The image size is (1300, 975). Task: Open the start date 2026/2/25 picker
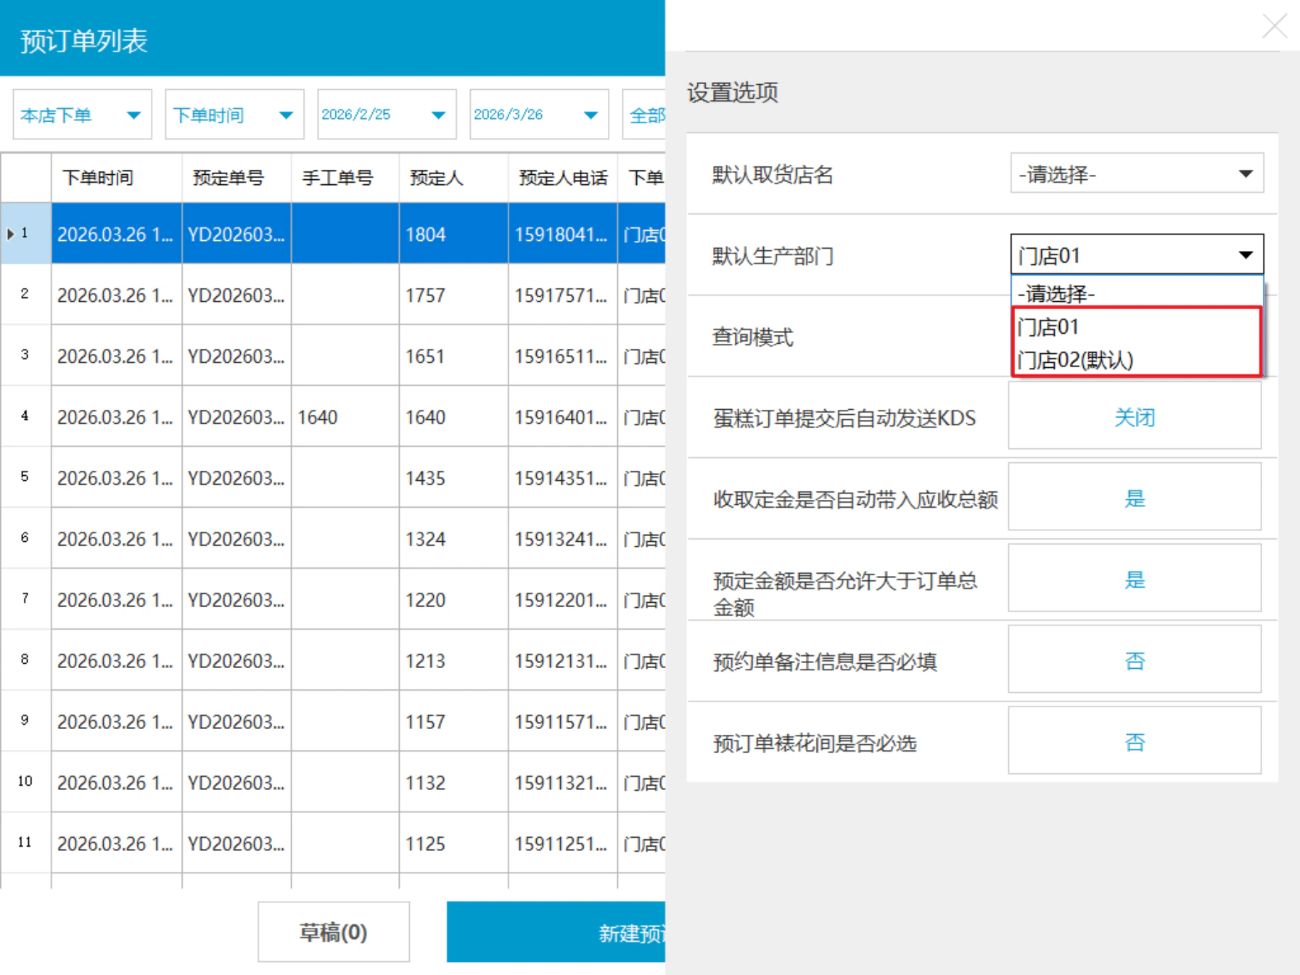coord(387,115)
